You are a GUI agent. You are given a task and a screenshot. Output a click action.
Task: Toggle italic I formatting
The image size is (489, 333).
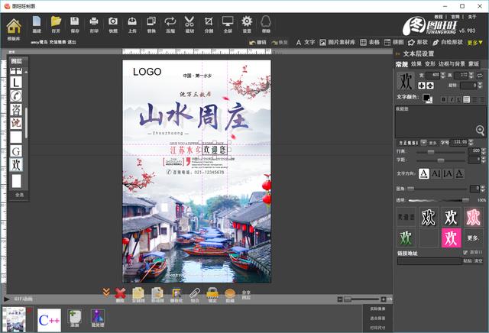coord(452,99)
